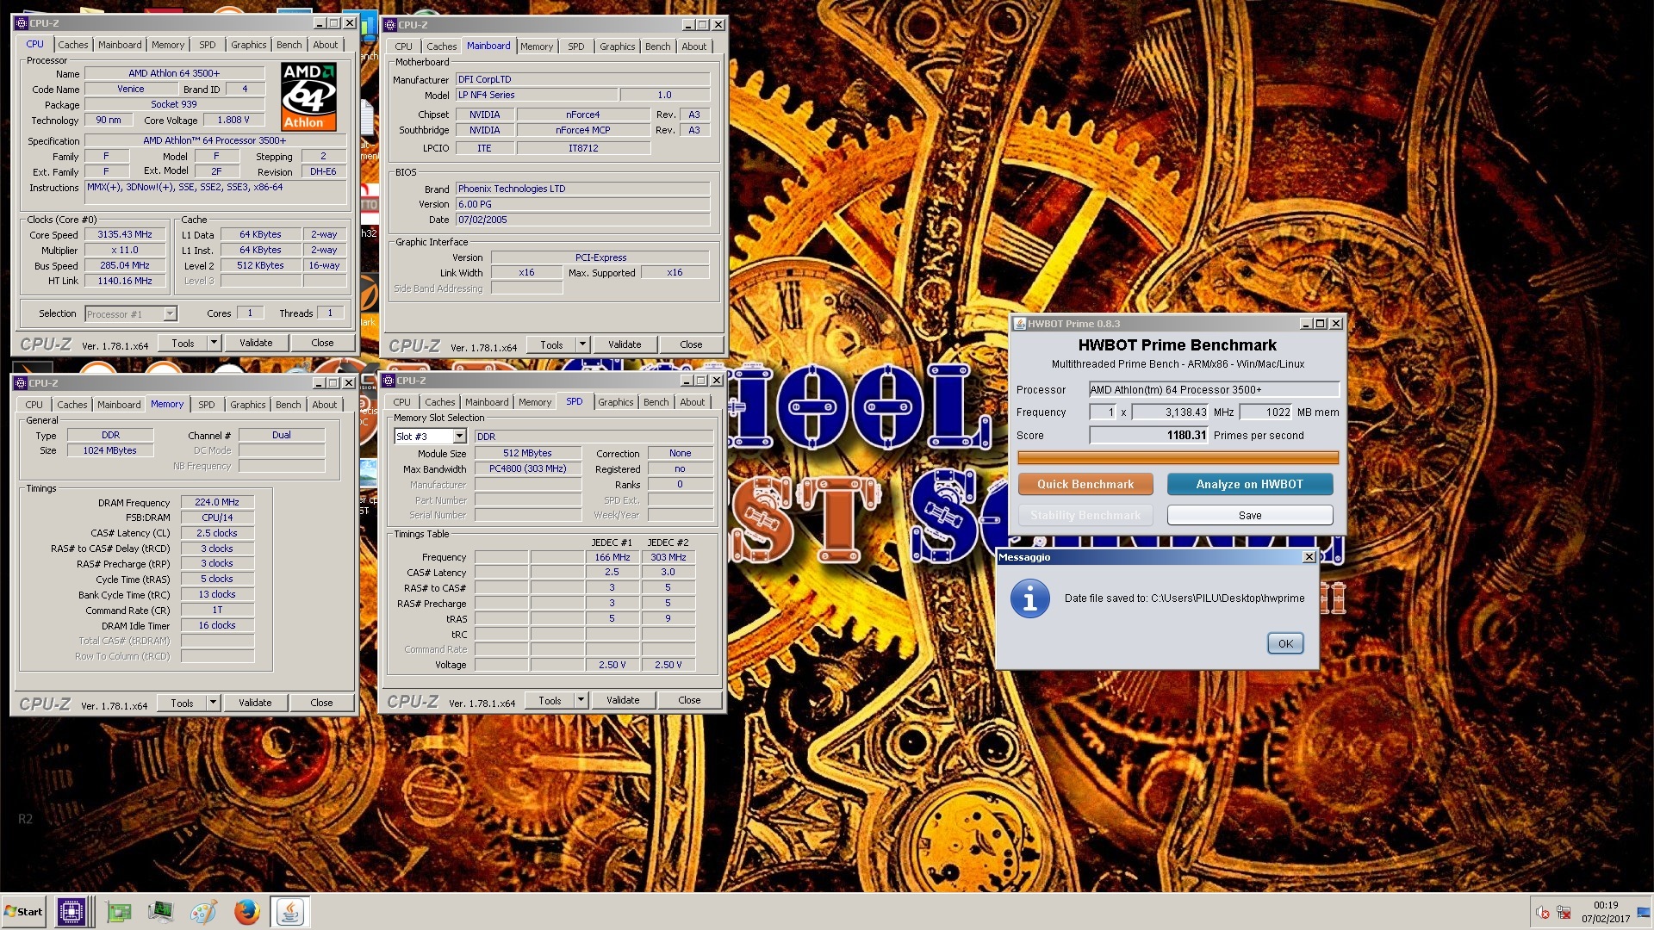The height and width of the screenshot is (930, 1654).
Task: Select the Dual channel value
Action: tap(282, 435)
